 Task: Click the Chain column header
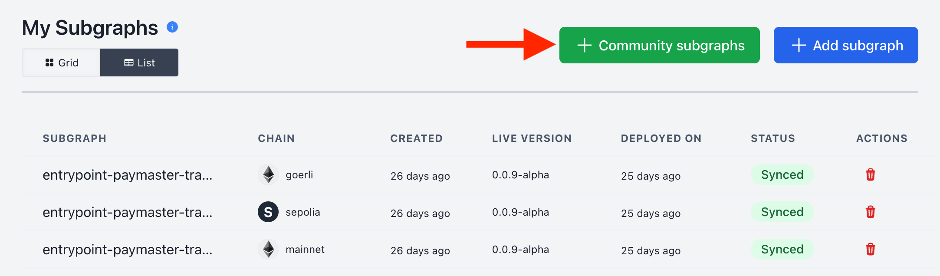[276, 138]
